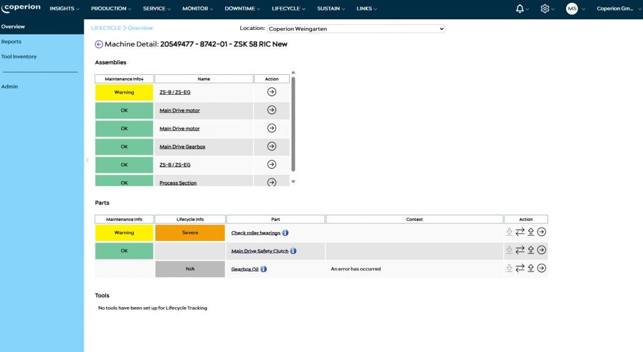
Task: Click the arrow action for Process Section
Action: [272, 182]
